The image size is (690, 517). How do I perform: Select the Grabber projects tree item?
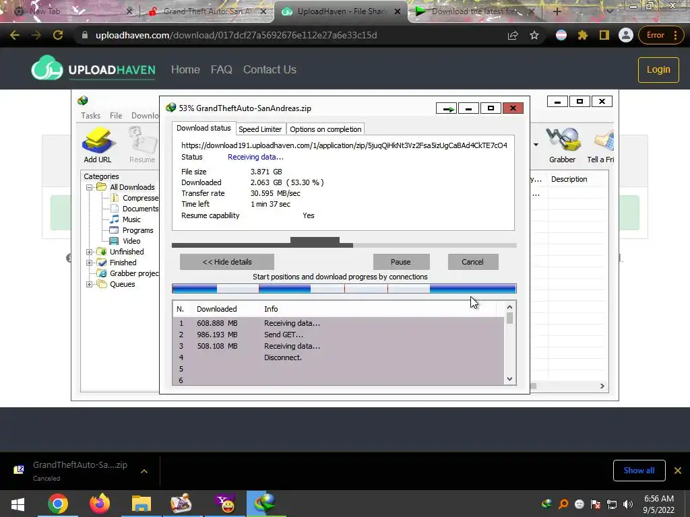pyautogui.click(x=129, y=273)
